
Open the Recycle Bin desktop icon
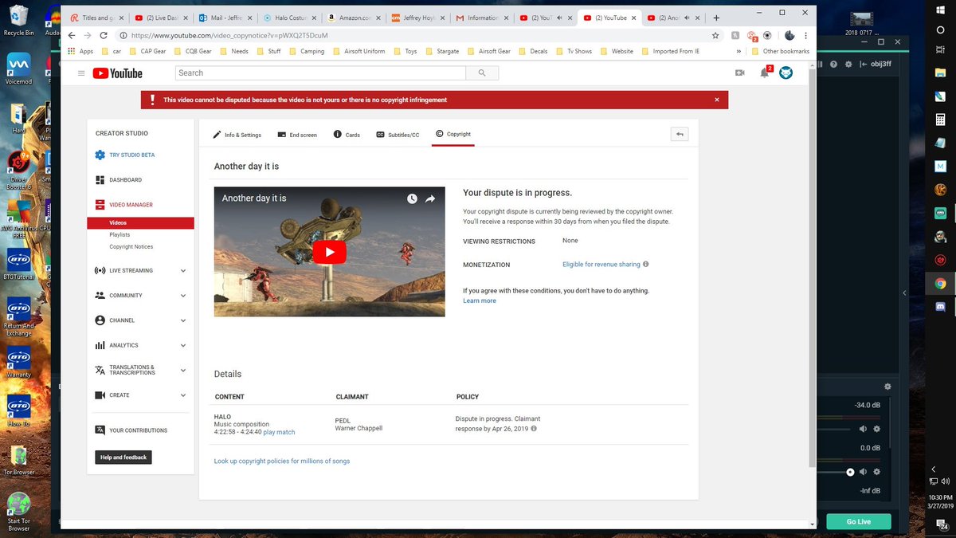coord(18,21)
